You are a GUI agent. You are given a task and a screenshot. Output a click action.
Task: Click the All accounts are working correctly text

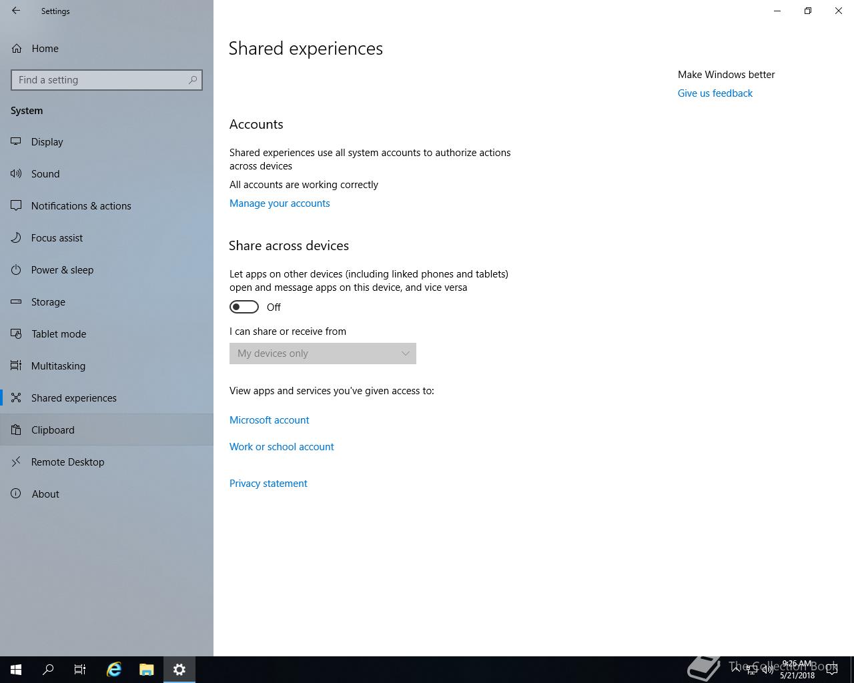click(304, 185)
